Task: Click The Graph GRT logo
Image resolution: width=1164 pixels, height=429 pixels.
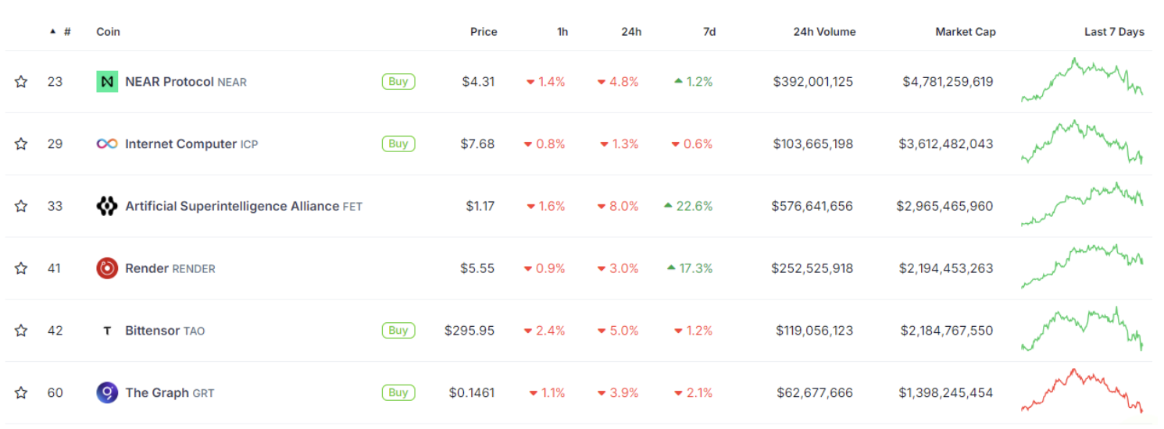Action: pyautogui.click(x=107, y=392)
